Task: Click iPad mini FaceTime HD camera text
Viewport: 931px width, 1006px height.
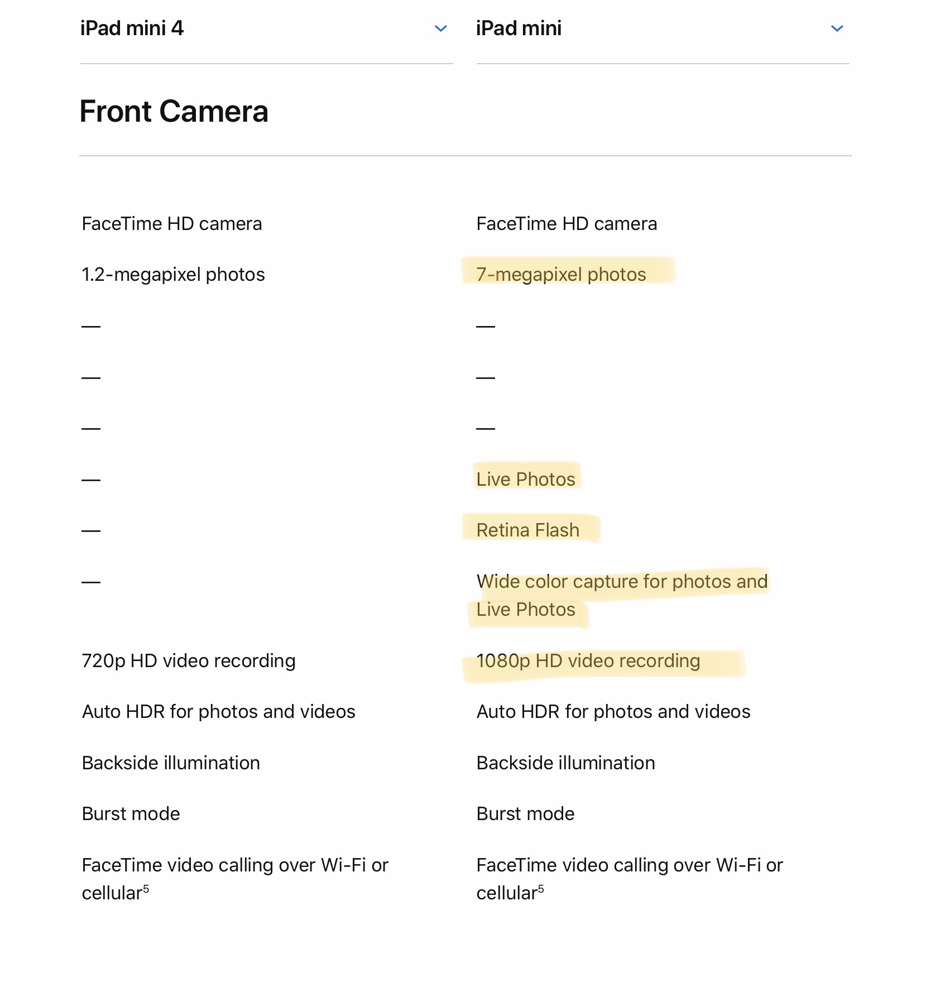Action: [567, 223]
